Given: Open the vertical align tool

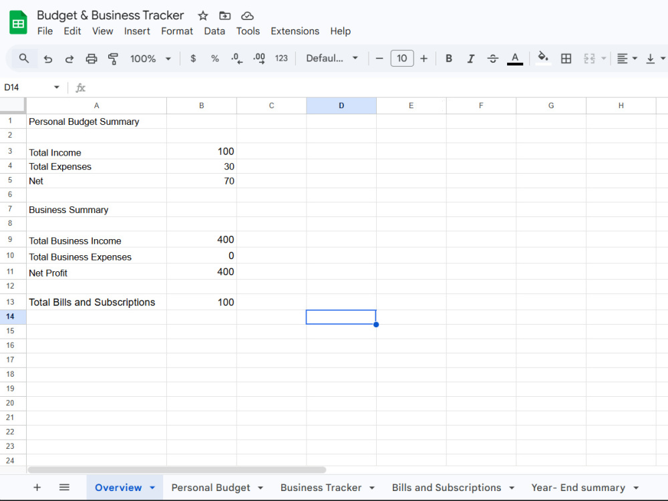Looking at the screenshot, I should point(651,58).
